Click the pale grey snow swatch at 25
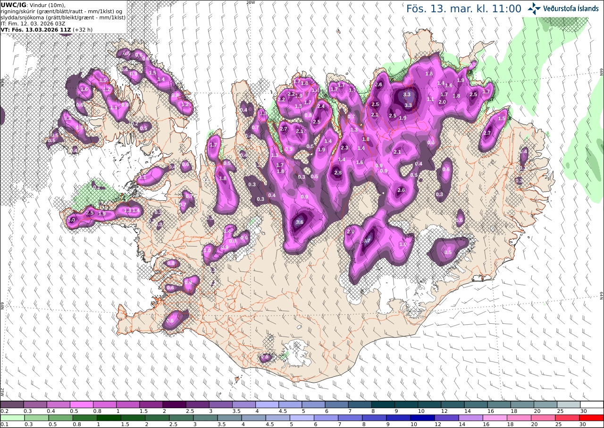The width and height of the screenshot is (604, 428). pyautogui.click(x=569, y=404)
